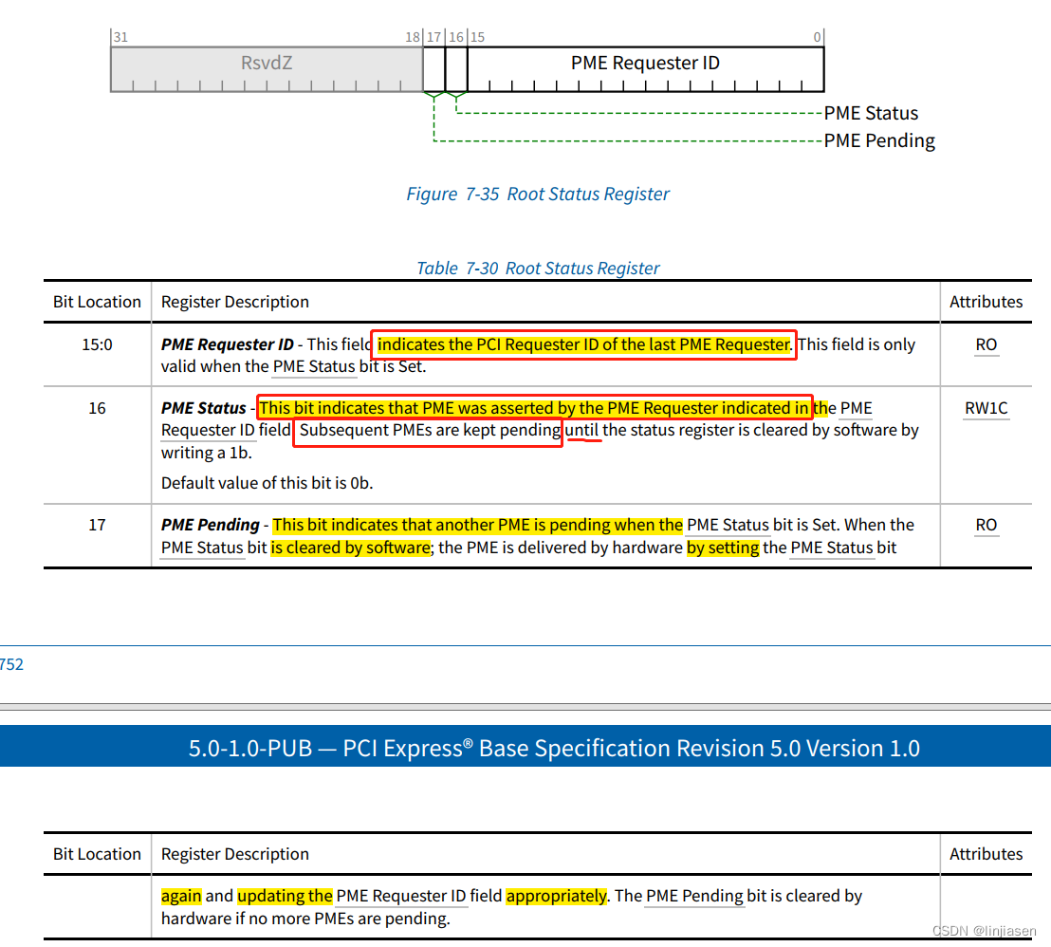Image resolution: width=1051 pixels, height=947 pixels.
Task: Click bit 17 box in register diagram
Action: click(x=434, y=69)
